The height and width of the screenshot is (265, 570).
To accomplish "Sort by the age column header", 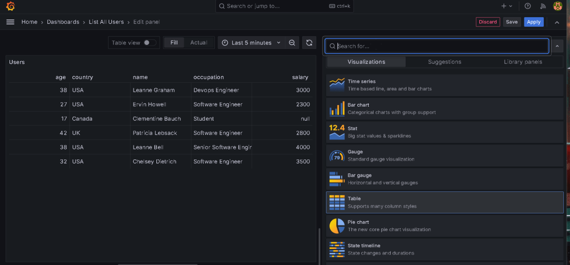I will pos(61,77).
